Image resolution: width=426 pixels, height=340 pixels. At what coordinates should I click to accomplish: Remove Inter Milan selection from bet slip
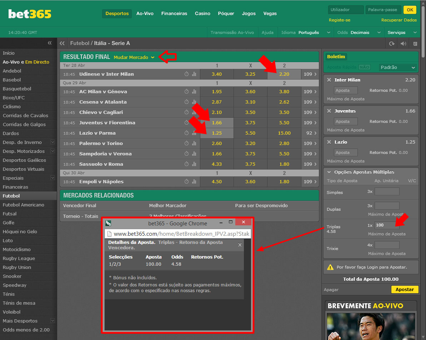[x=329, y=80]
